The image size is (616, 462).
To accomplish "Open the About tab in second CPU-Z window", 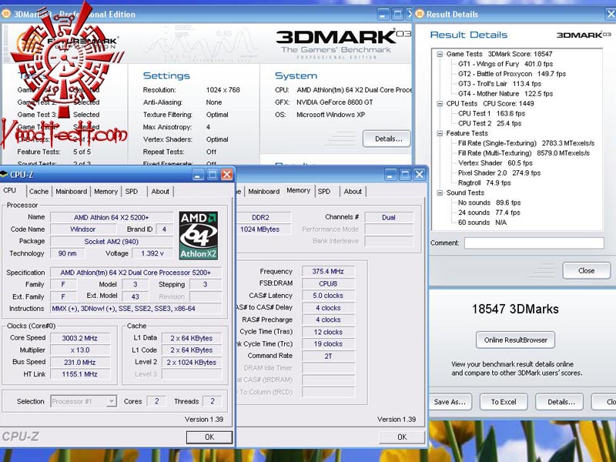I will point(353,191).
